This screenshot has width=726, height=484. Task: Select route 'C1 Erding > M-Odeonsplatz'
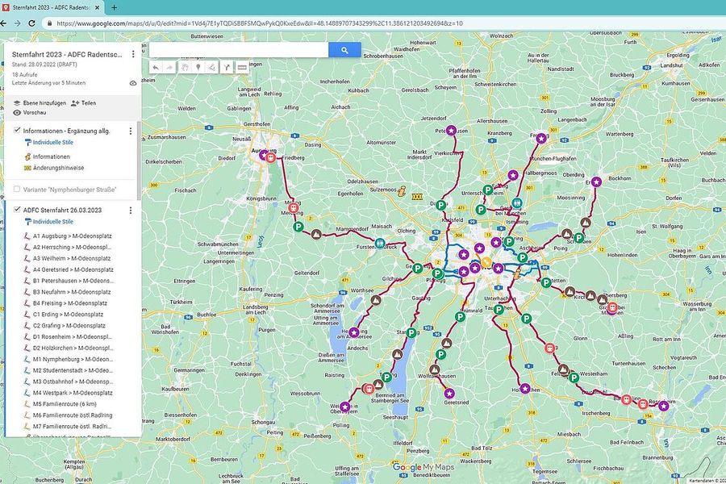(x=64, y=315)
